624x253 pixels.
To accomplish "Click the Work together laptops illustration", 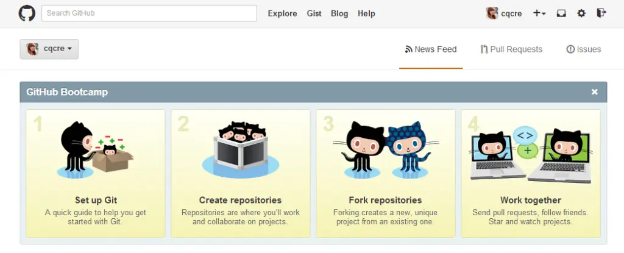I will pos(531,155).
